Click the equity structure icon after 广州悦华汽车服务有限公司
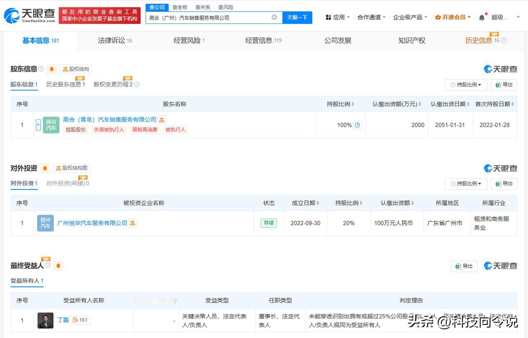The height and width of the screenshot is (338, 528). [x=133, y=223]
